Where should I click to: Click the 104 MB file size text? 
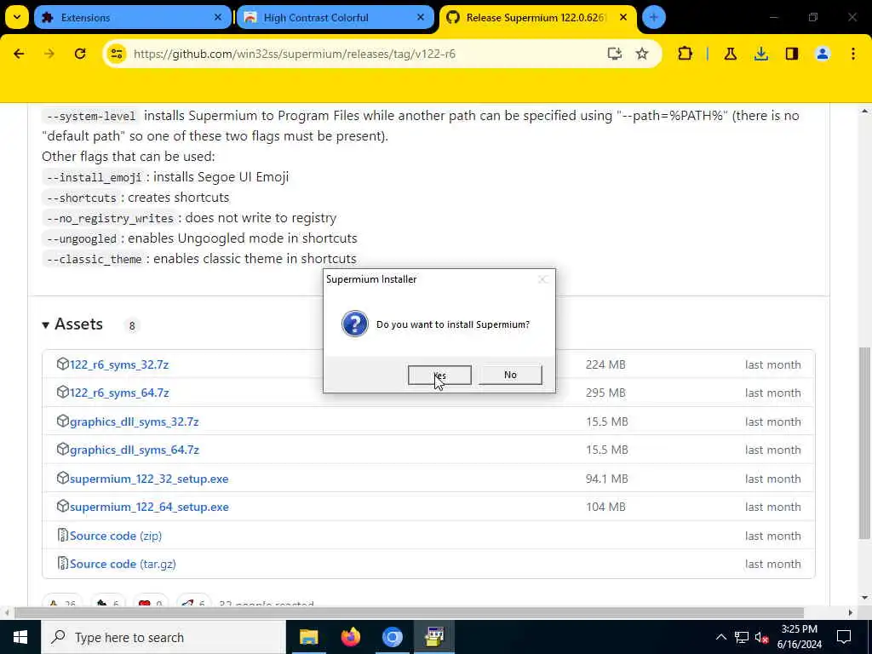tap(605, 508)
